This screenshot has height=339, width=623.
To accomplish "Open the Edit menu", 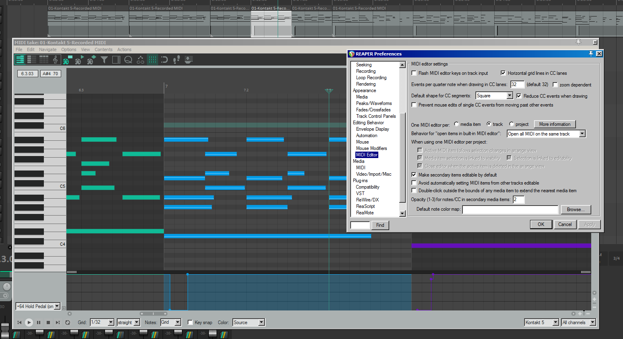I will point(31,50).
